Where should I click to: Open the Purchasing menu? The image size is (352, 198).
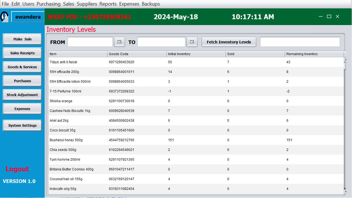click(x=48, y=4)
